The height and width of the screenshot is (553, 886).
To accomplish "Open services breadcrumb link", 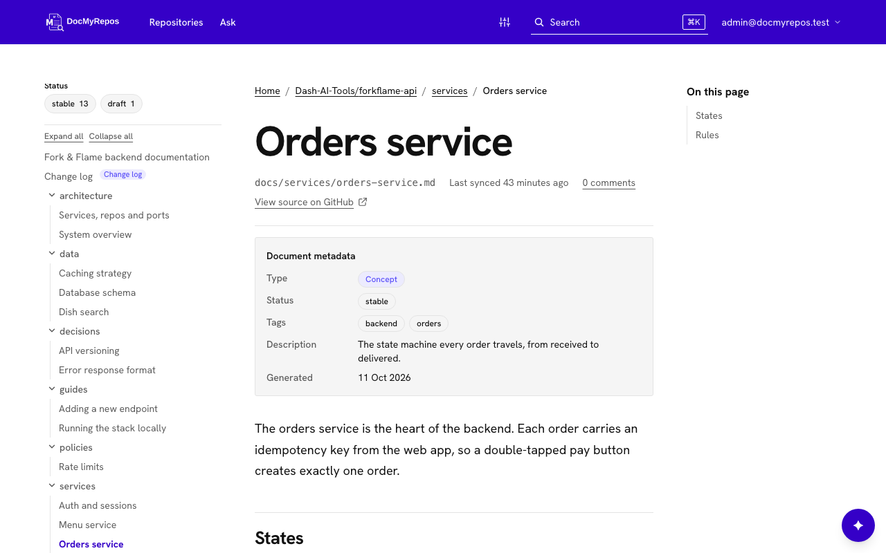I will (x=450, y=91).
